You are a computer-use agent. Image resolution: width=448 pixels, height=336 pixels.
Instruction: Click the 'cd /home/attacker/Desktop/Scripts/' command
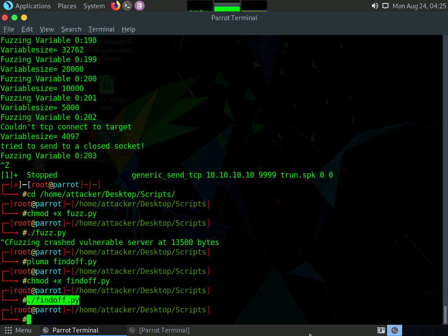pos(101,194)
